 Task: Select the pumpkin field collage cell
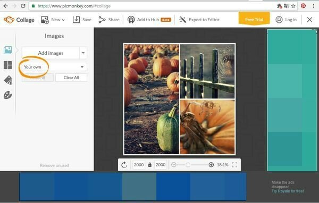(152, 99)
